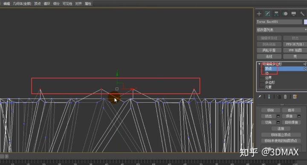This screenshot has width=307, height=165.
Task: Apply the UVW 贴图 modifier
Action: coord(295,50)
